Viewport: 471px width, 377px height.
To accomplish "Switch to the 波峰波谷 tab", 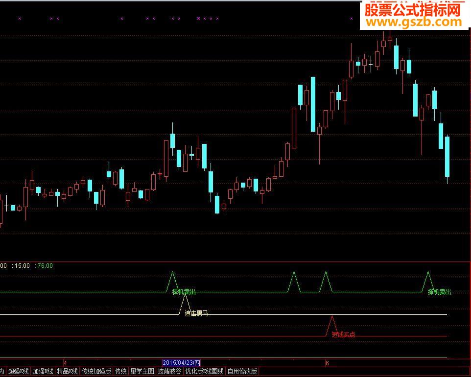I will click(x=170, y=371).
